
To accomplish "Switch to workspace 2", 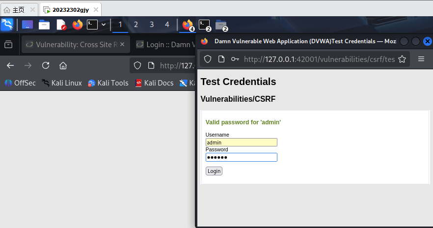I will [x=136, y=25].
